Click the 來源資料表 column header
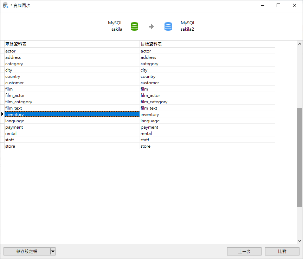Image resolution: width=303 pixels, height=259 pixels. (72, 44)
